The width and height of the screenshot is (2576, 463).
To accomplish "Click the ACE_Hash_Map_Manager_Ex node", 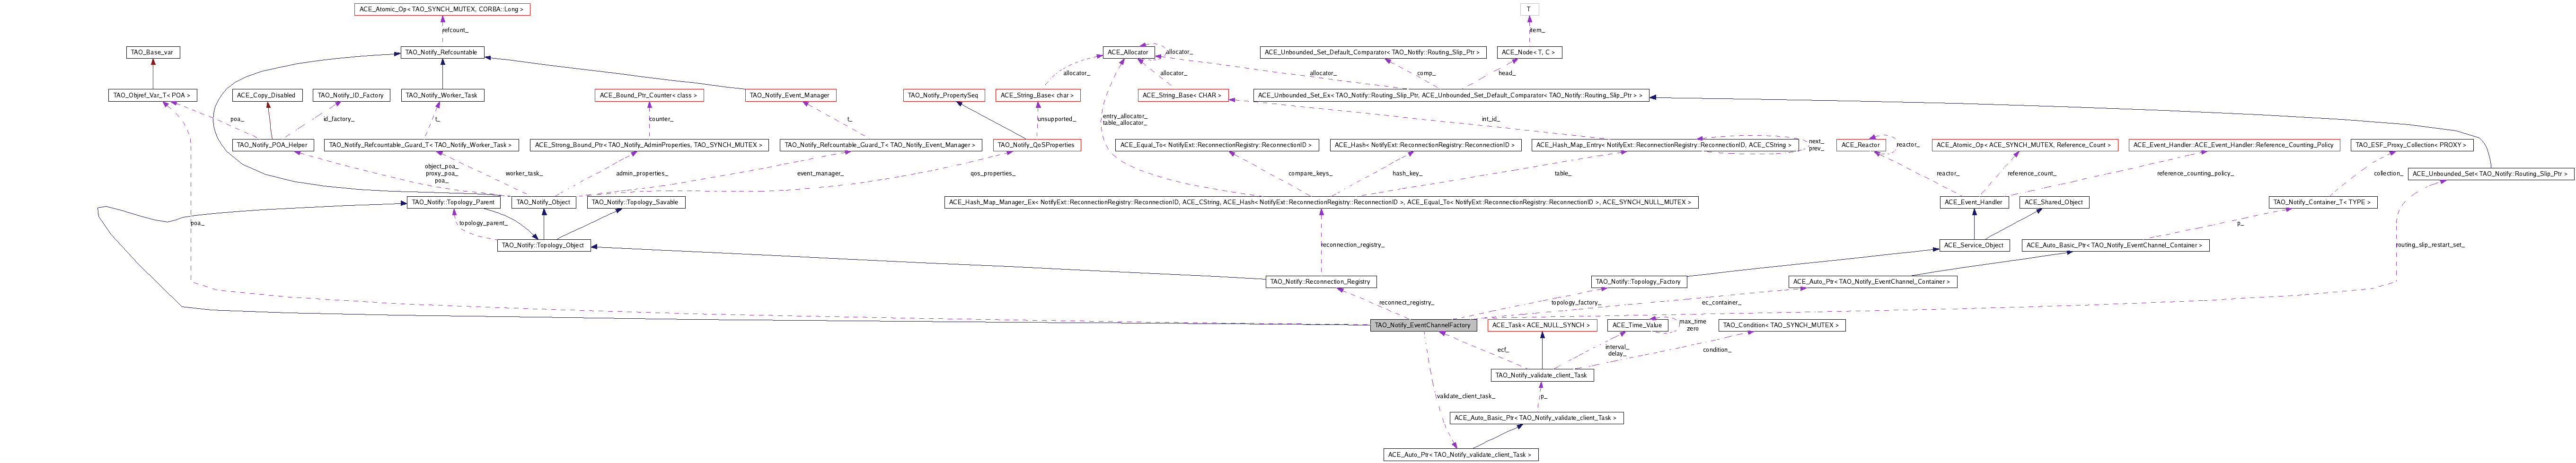I will tap(1321, 202).
